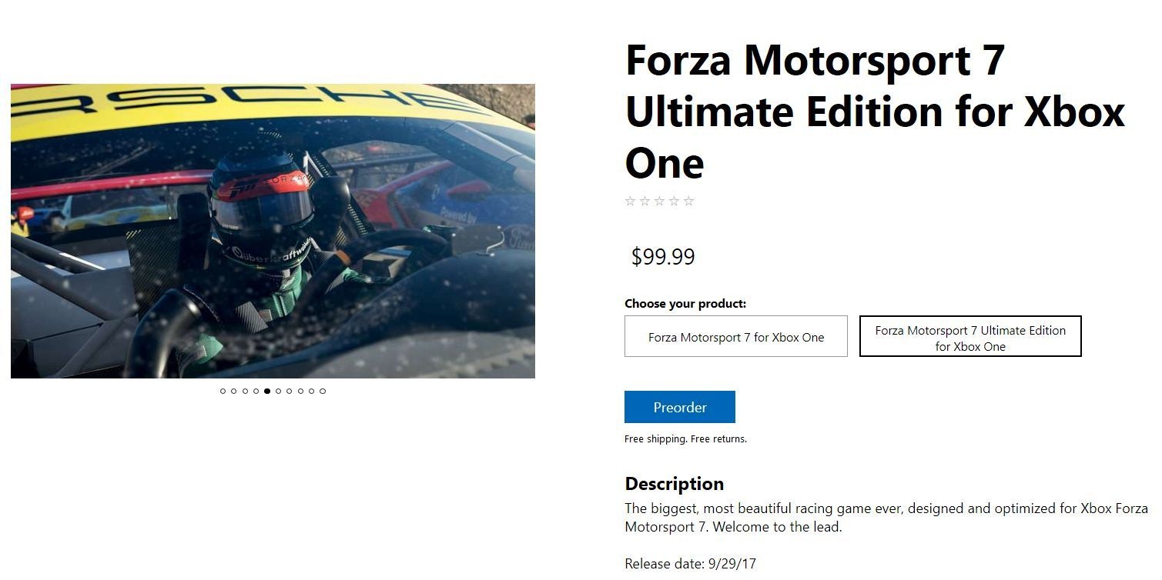Click the fourth carousel dot indicator
The image size is (1162, 580).
[x=256, y=391]
